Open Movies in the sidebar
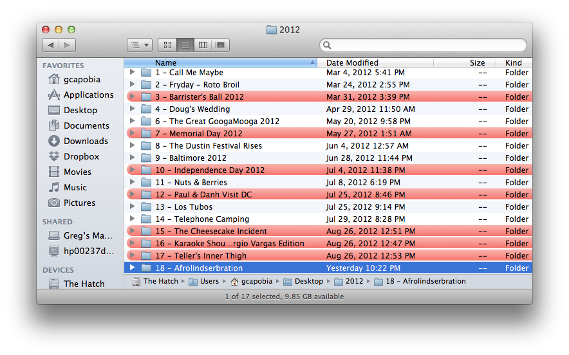Image resolution: width=569 pixels, height=355 pixels. [x=70, y=172]
